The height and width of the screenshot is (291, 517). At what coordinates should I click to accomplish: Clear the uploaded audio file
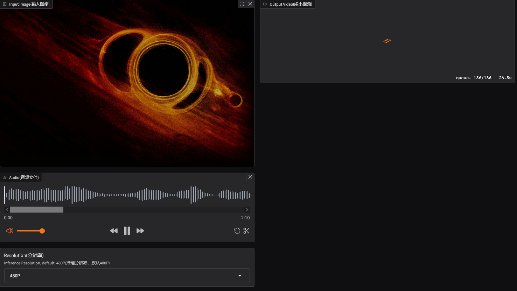(x=250, y=177)
